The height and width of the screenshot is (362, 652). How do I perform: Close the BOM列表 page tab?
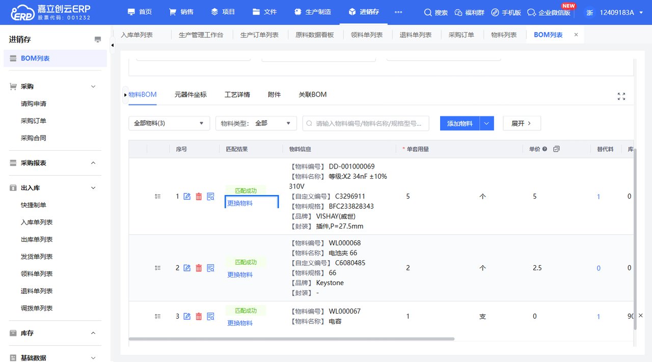[x=576, y=35]
